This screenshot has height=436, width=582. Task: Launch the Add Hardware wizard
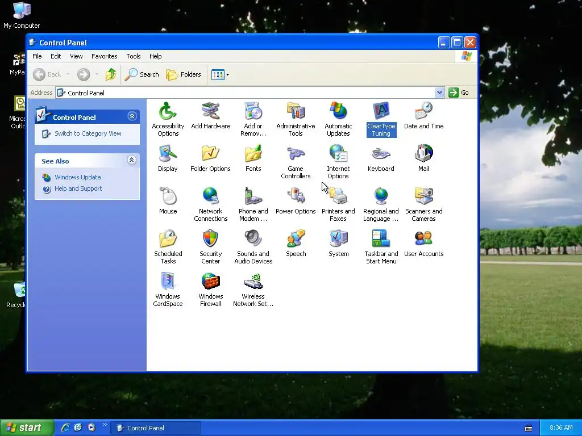210,115
